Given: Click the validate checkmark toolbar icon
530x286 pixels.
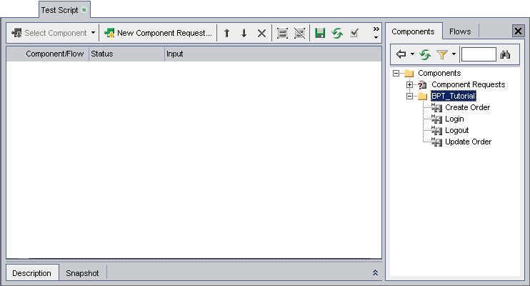Looking at the screenshot, I should point(354,33).
